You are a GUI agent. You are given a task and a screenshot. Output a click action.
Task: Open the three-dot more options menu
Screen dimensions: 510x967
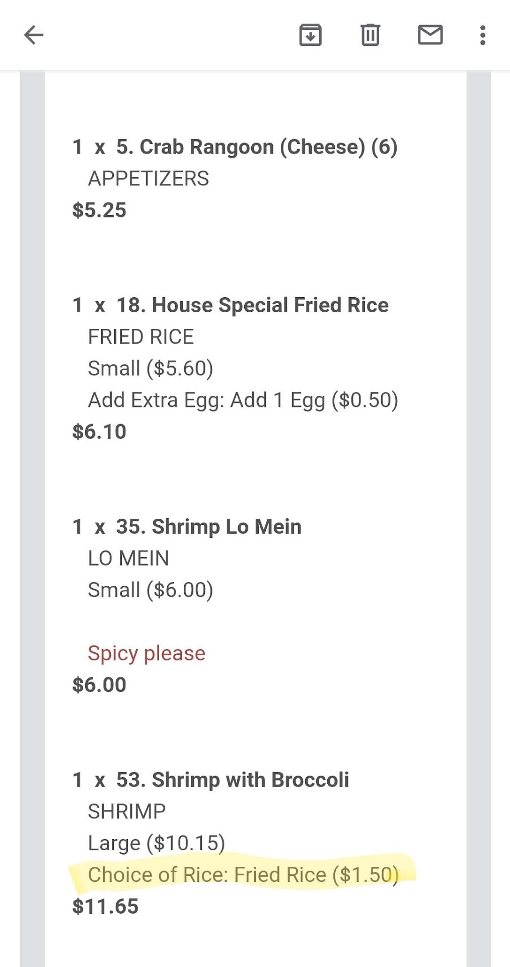click(x=482, y=35)
